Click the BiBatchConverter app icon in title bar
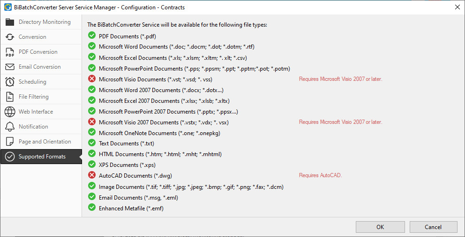 (x=8, y=7)
